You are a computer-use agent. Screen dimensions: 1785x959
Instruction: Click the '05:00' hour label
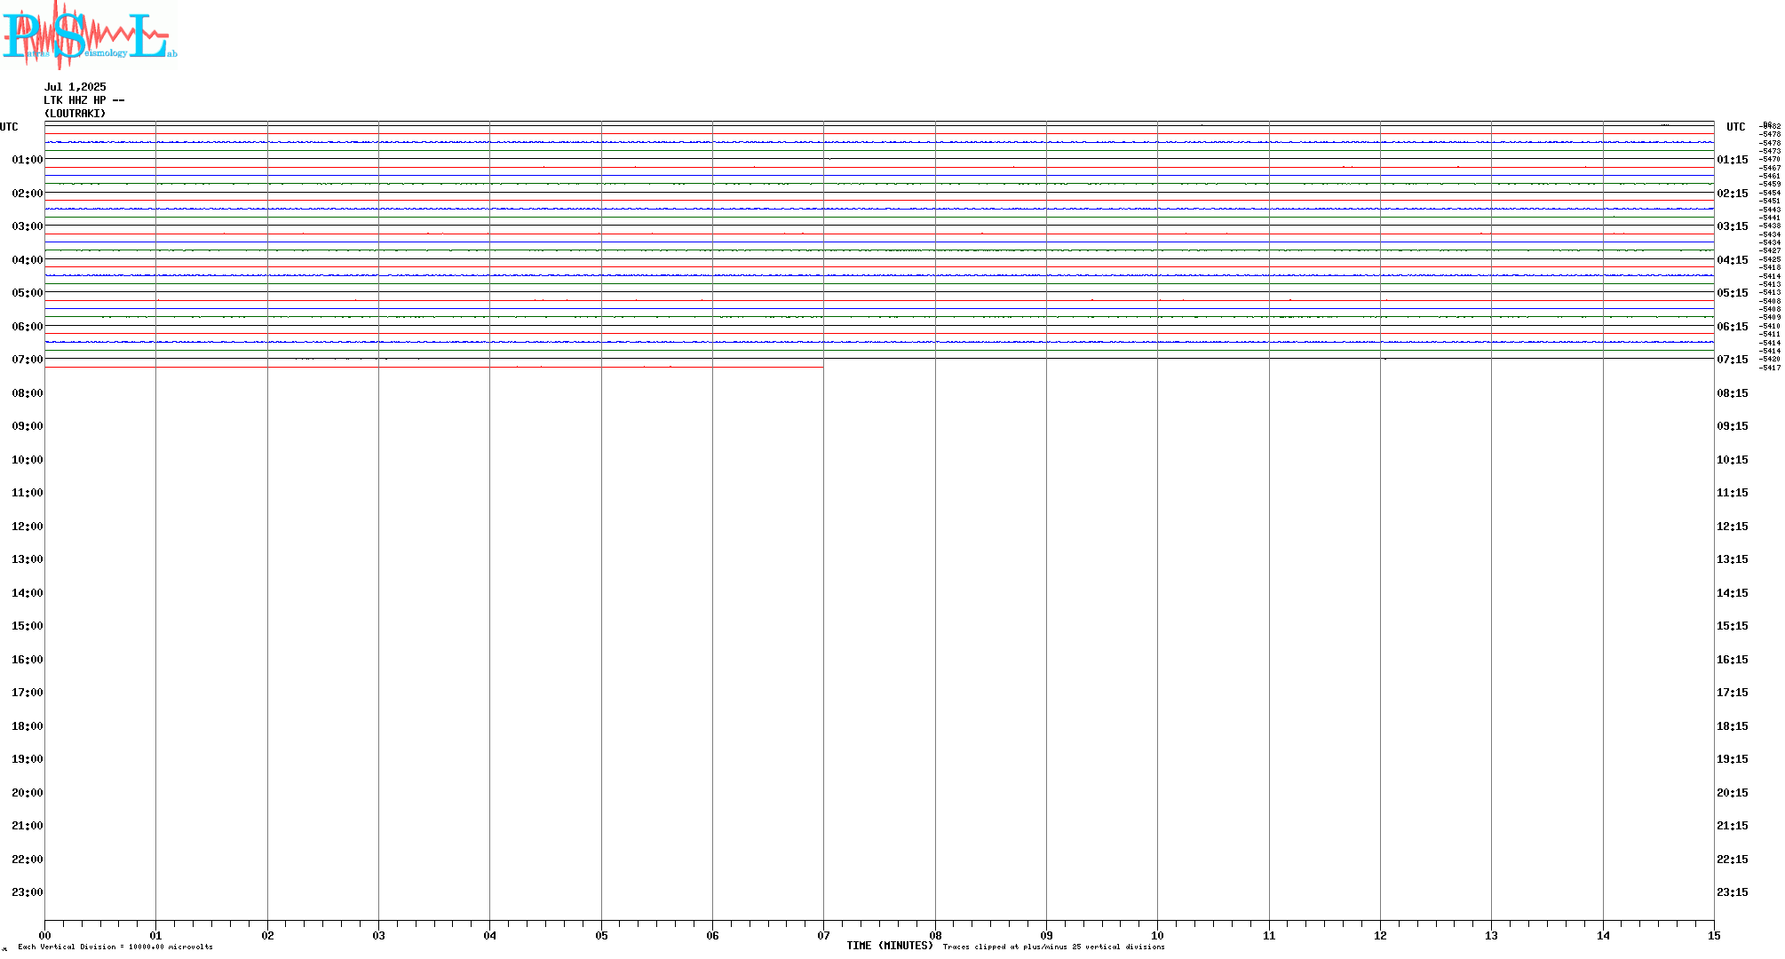coord(28,293)
